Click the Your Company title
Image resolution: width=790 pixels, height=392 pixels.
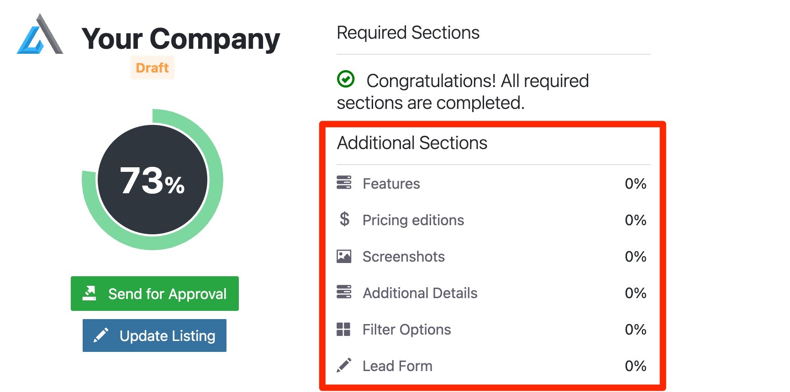(181, 38)
